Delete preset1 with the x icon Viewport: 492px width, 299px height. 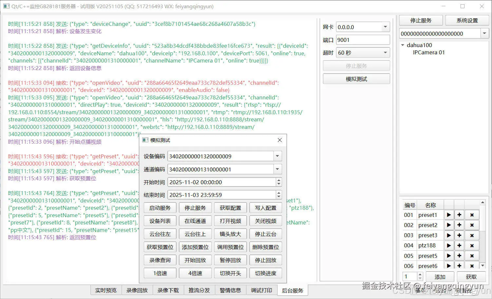pyautogui.click(x=472, y=215)
